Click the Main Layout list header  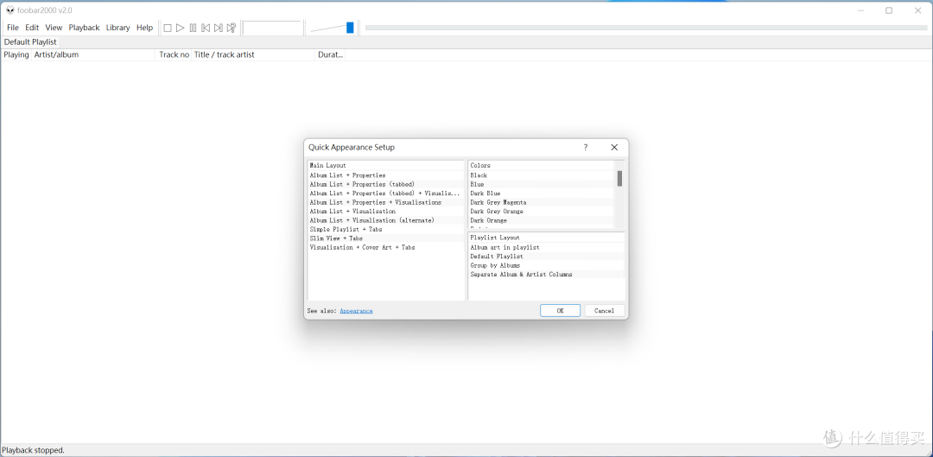coord(385,165)
